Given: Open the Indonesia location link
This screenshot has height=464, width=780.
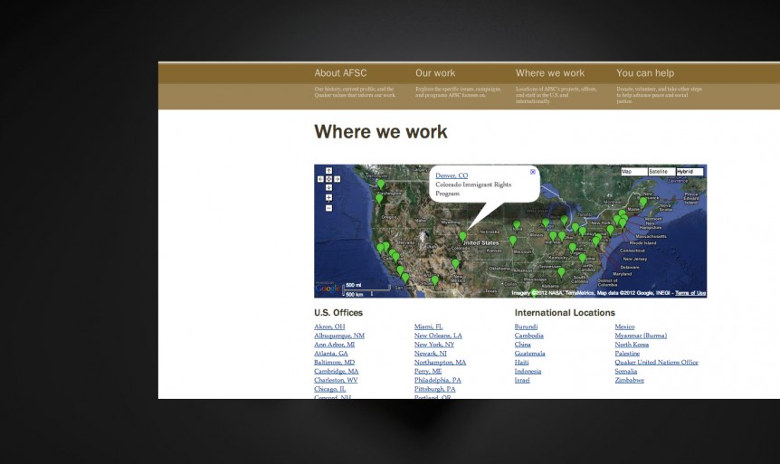Looking at the screenshot, I should click(528, 371).
